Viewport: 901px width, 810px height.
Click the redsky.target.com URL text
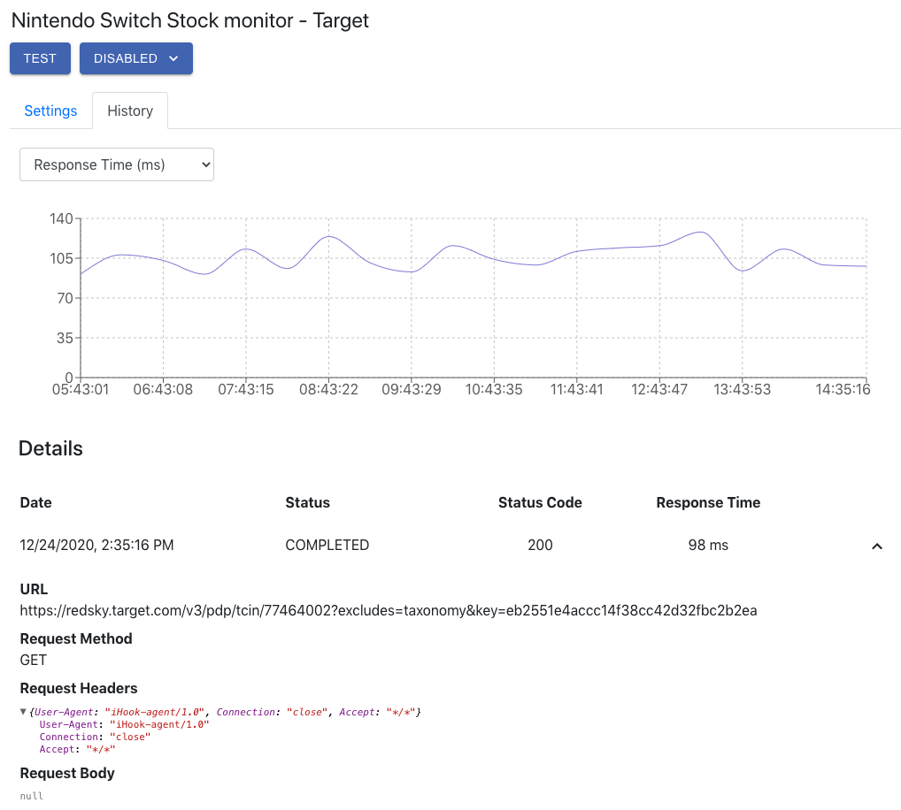(x=389, y=610)
